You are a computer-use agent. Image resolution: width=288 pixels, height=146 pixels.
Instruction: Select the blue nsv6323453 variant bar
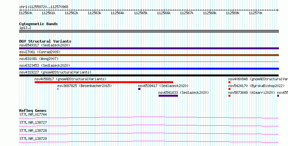click(149, 69)
